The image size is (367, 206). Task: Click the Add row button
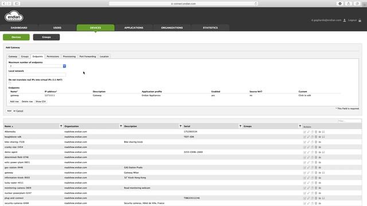(x=14, y=102)
